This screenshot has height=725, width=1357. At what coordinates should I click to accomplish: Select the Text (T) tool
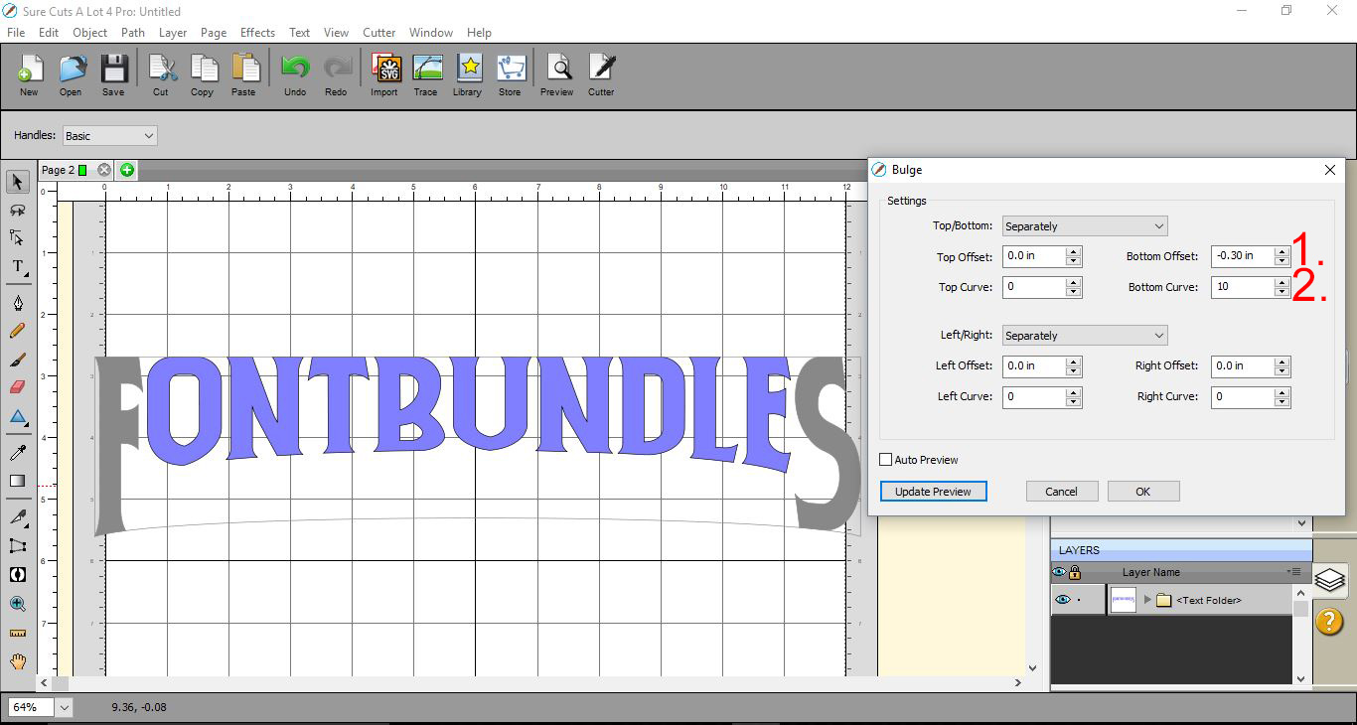click(x=18, y=266)
